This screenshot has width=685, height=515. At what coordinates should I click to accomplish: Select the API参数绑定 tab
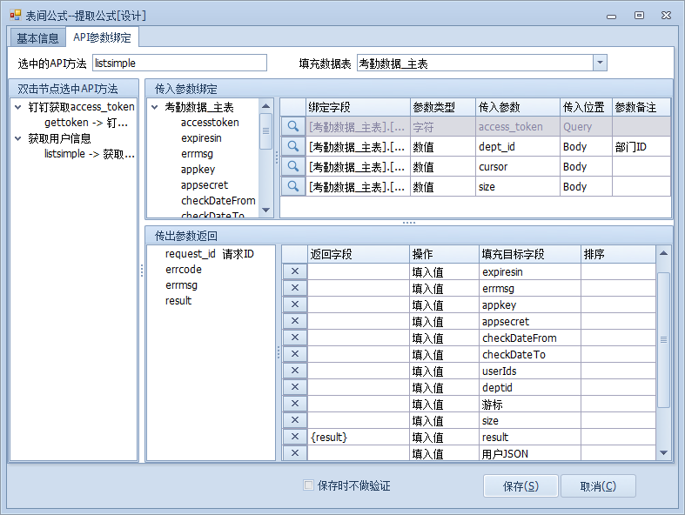(102, 37)
